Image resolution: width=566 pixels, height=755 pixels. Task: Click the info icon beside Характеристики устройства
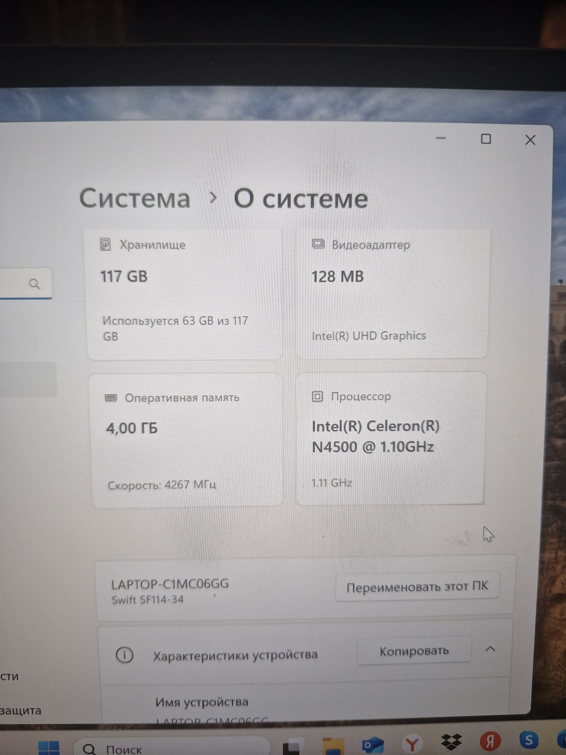coord(125,655)
